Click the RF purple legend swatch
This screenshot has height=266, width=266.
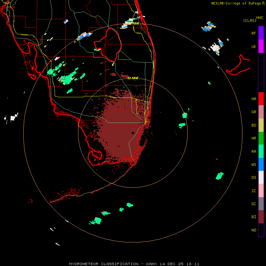pos(261,33)
